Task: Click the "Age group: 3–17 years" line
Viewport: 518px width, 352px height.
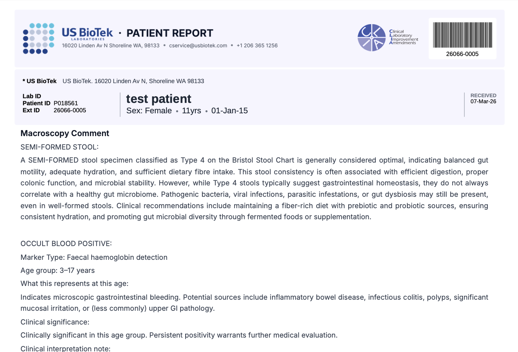Action: [57, 271]
